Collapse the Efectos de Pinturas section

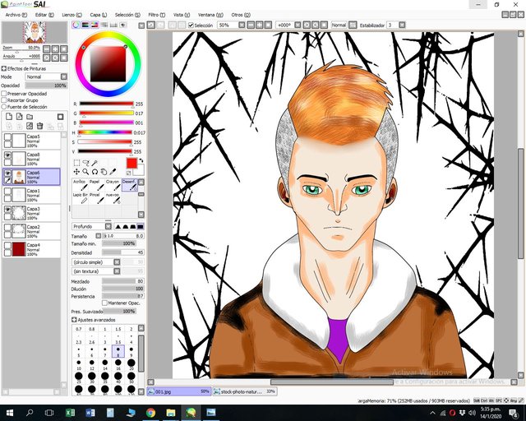click(x=4, y=68)
